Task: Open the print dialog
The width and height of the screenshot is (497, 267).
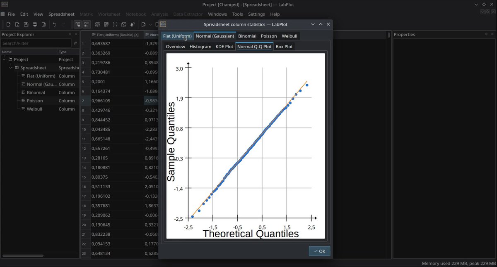Action: [x=35, y=24]
